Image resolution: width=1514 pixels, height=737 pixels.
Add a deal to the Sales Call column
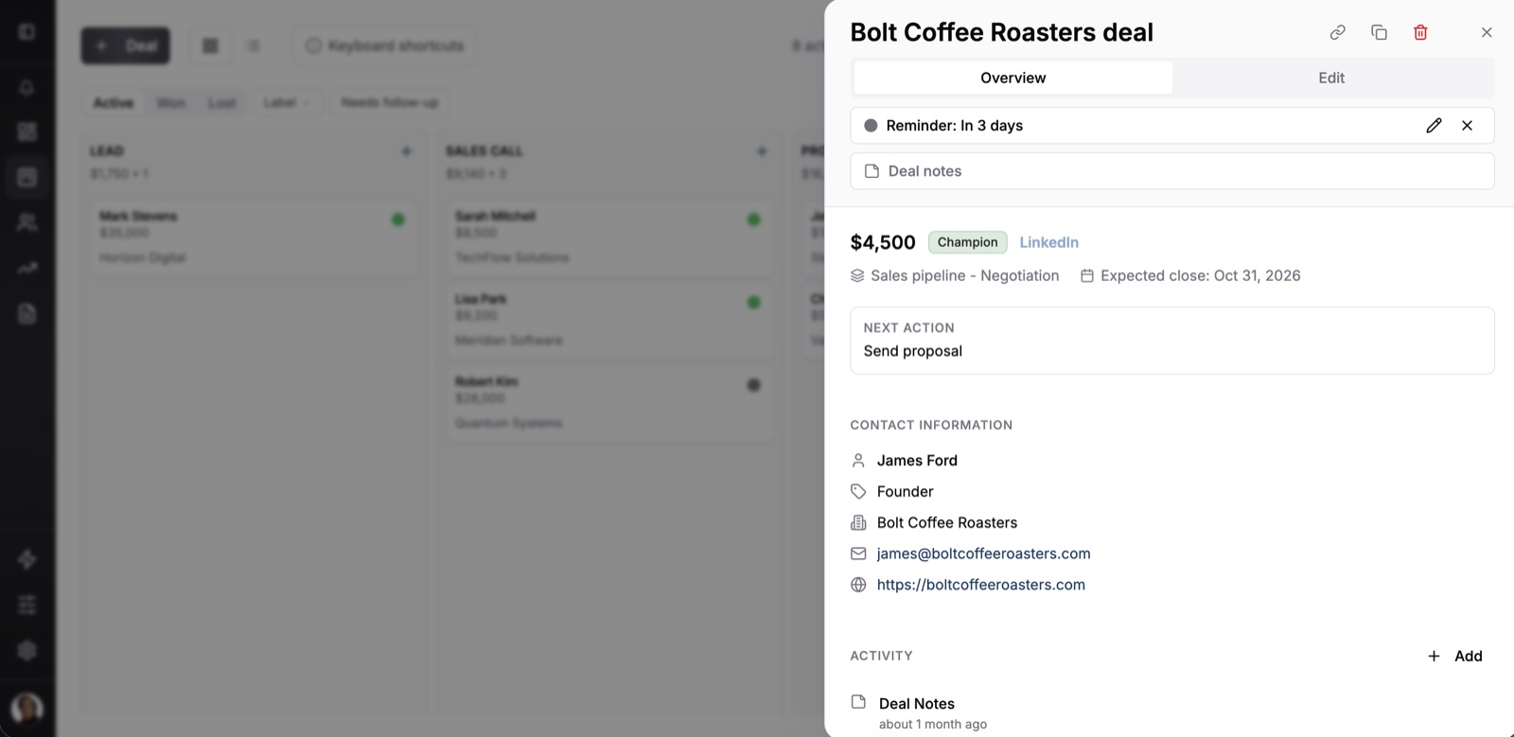pos(762,150)
